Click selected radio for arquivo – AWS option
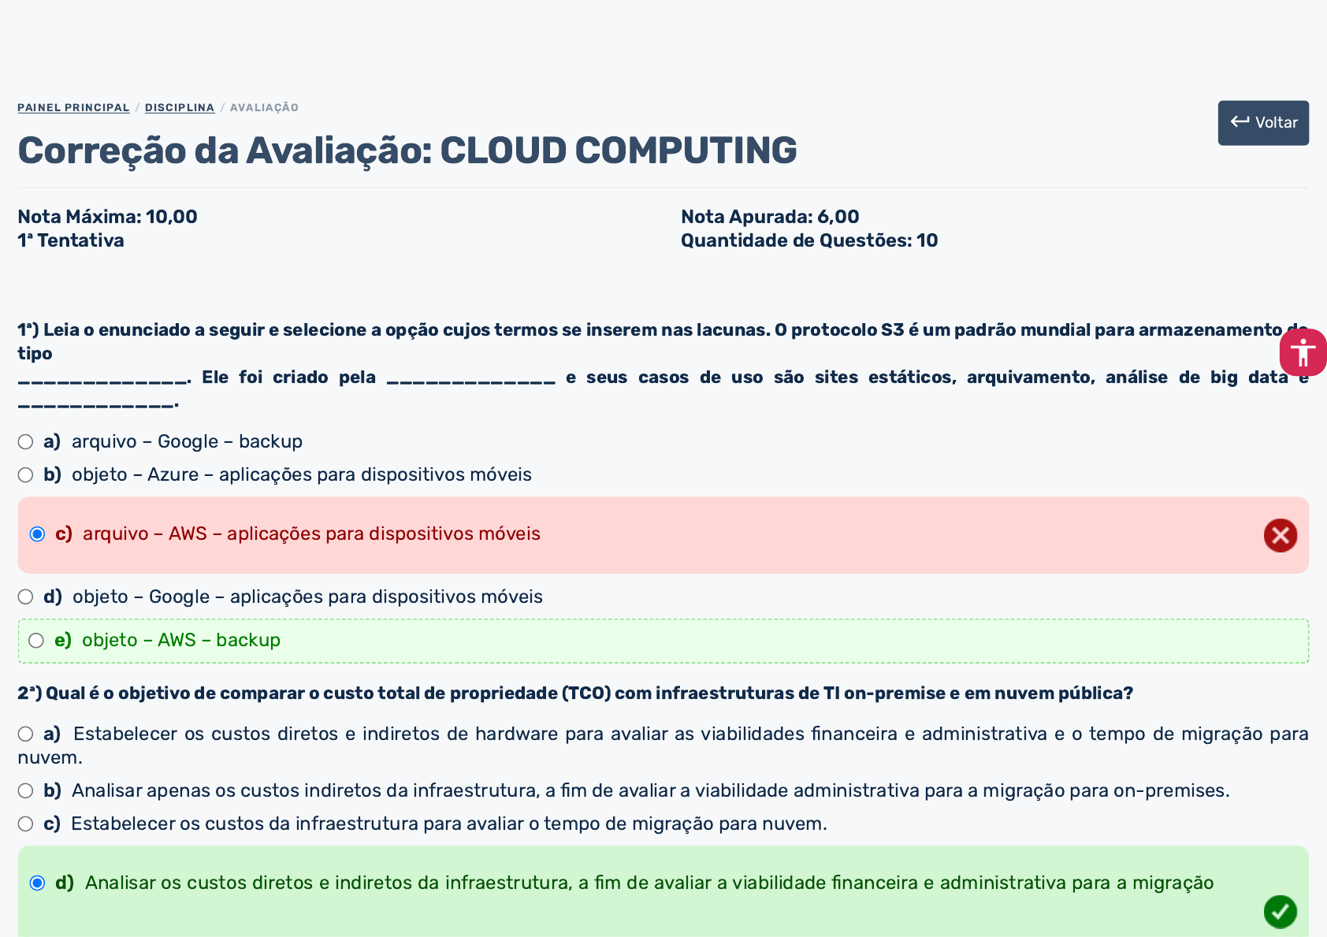The height and width of the screenshot is (937, 1327). point(37,534)
